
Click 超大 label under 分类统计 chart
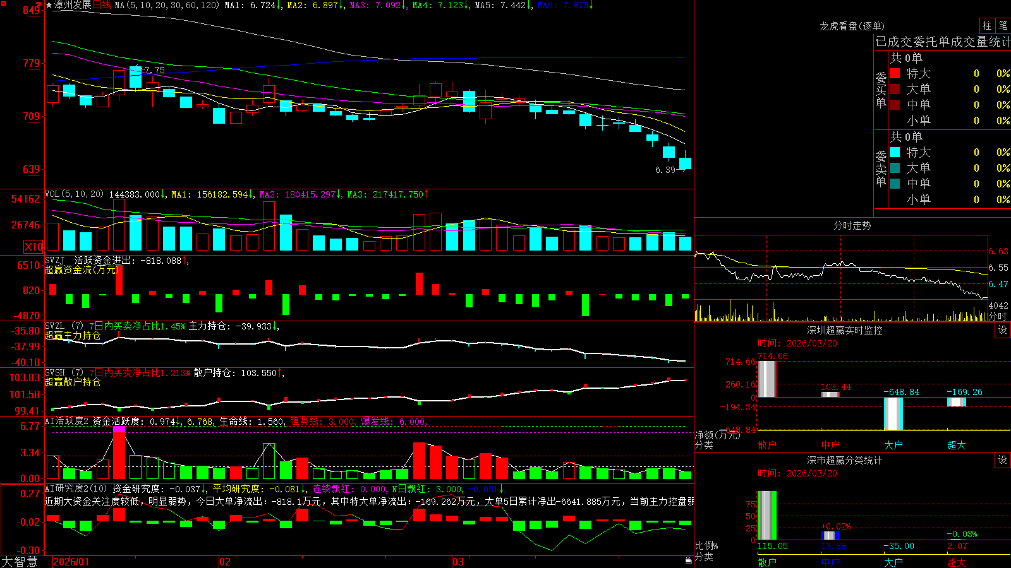(x=957, y=562)
